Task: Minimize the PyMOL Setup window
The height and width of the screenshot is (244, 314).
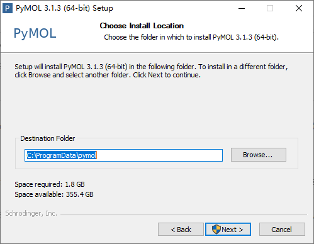Action: 242,8
